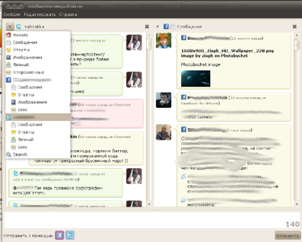Open Изображения under the Facebook account
The width and height of the screenshot is (302, 242).
click(x=38, y=102)
